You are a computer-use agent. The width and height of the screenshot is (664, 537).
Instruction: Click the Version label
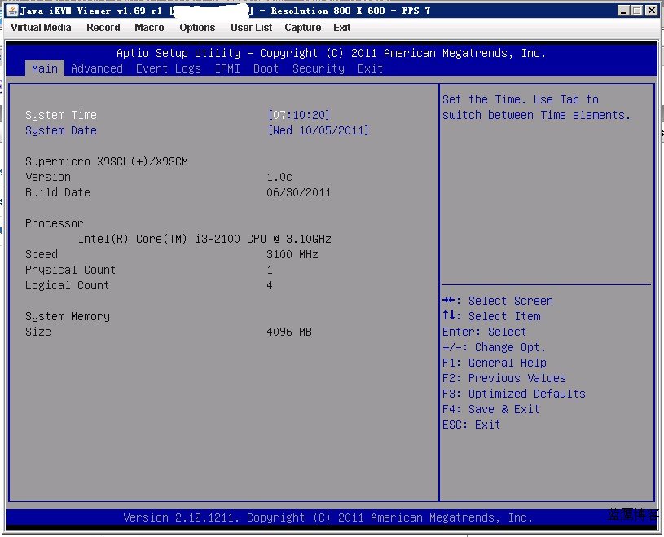(x=48, y=177)
